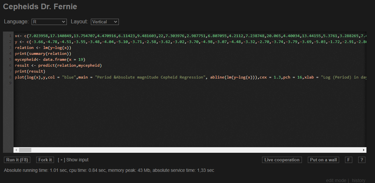Open help with the ? button

tap(362, 160)
